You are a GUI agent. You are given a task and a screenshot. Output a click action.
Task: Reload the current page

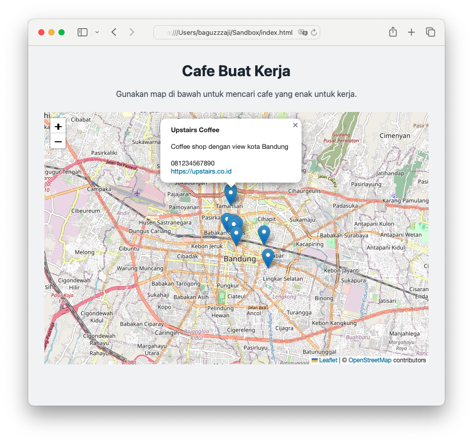tap(314, 32)
